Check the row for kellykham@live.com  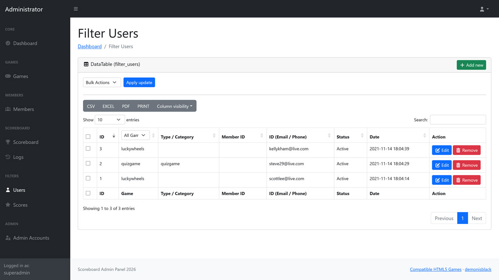88,149
